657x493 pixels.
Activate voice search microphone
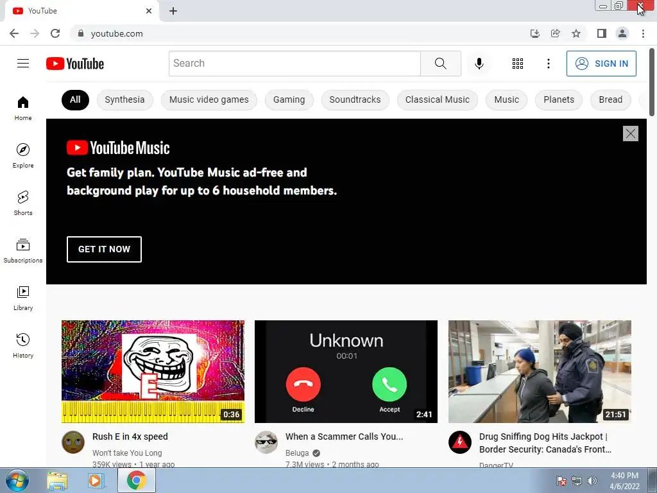[x=479, y=64]
